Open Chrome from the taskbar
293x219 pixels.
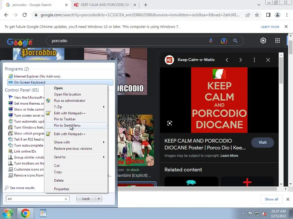25,213
